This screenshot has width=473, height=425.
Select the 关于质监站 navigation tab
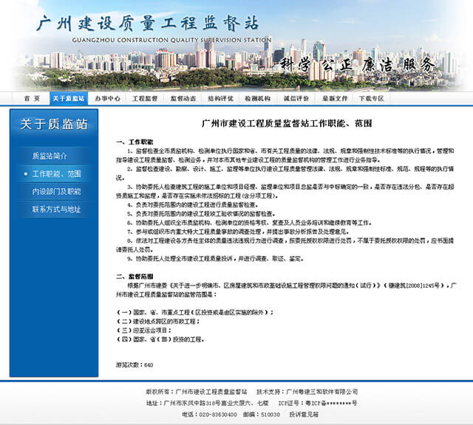tap(69, 98)
